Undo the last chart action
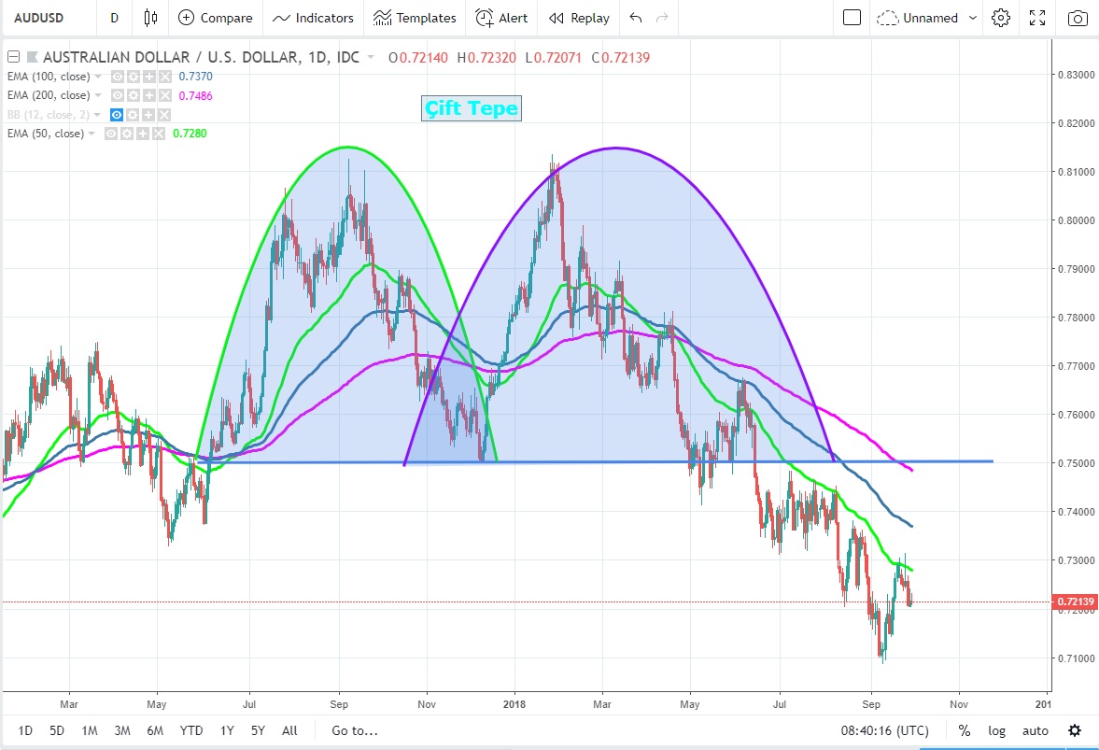This screenshot has width=1099, height=750. pyautogui.click(x=636, y=18)
